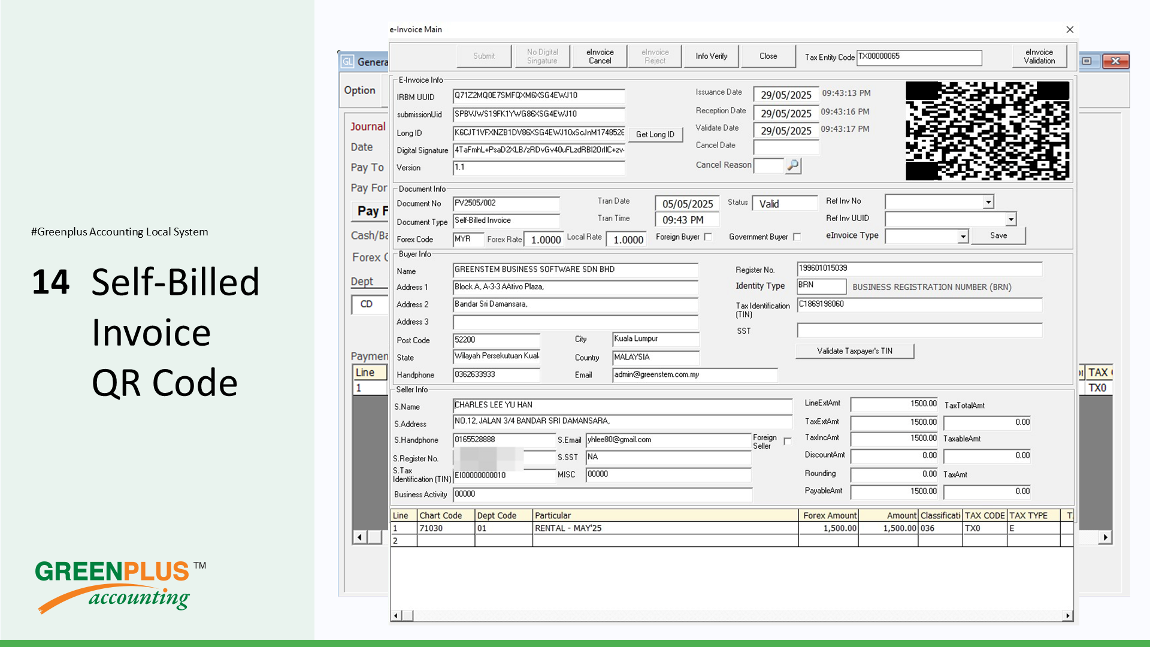Image resolution: width=1150 pixels, height=647 pixels.
Task: Click the Chart Code column header
Action: [446, 515]
